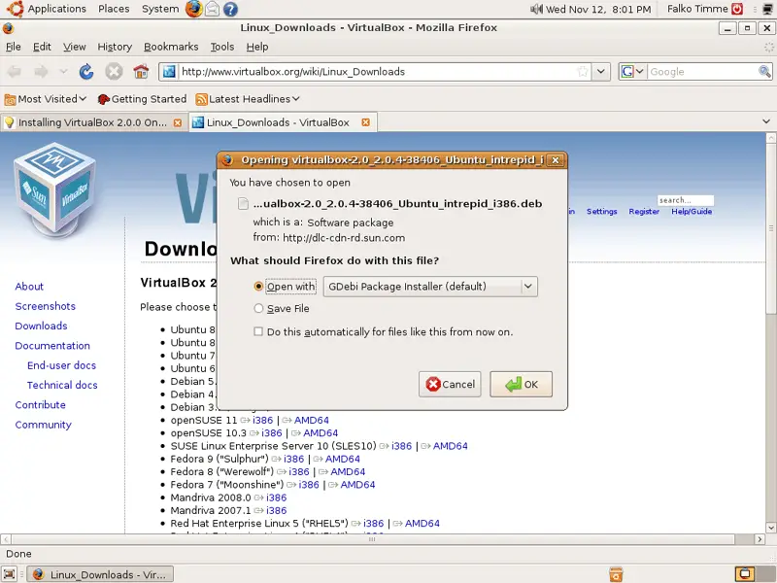Switch to the Installing VirtualBox 2.0.0 tab

coord(92,122)
